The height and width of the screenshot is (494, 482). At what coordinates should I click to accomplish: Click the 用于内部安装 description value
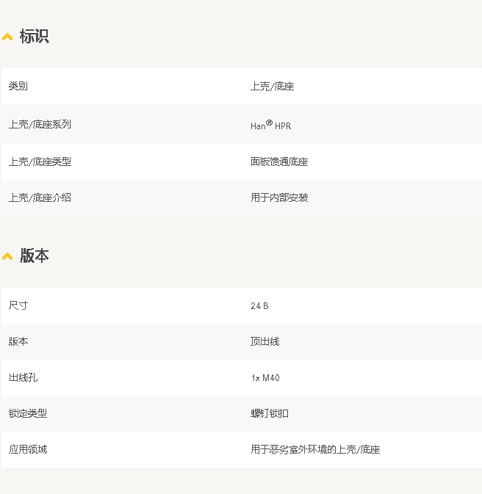(x=279, y=197)
